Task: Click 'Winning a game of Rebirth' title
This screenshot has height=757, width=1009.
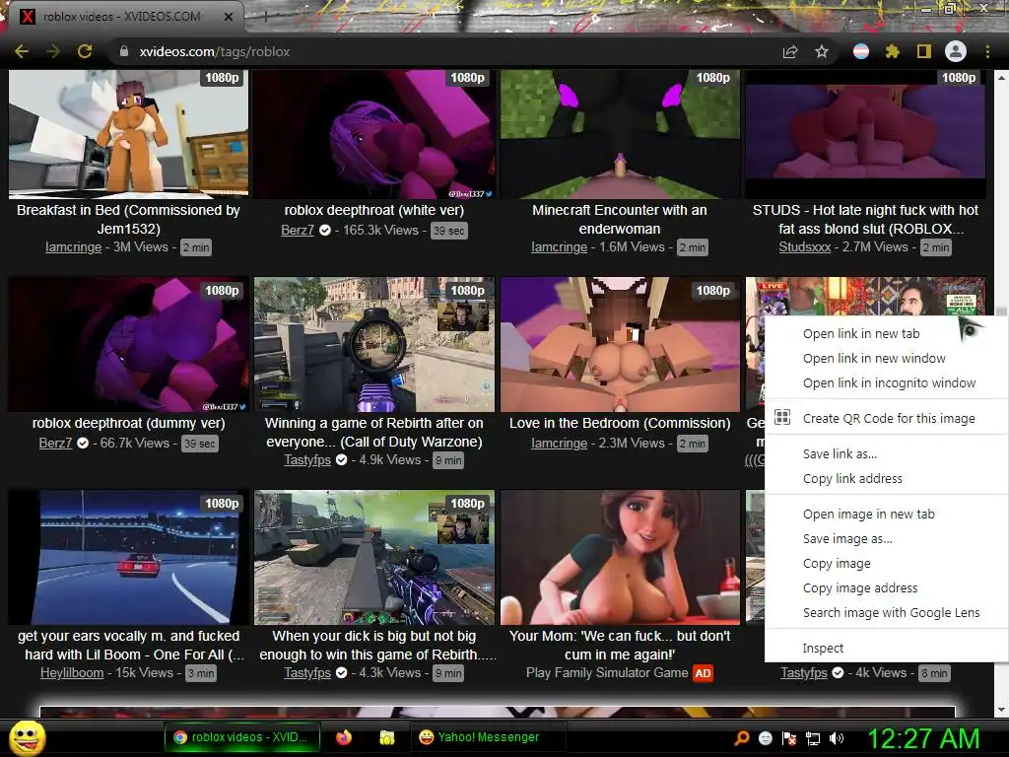Action: pyautogui.click(x=373, y=433)
